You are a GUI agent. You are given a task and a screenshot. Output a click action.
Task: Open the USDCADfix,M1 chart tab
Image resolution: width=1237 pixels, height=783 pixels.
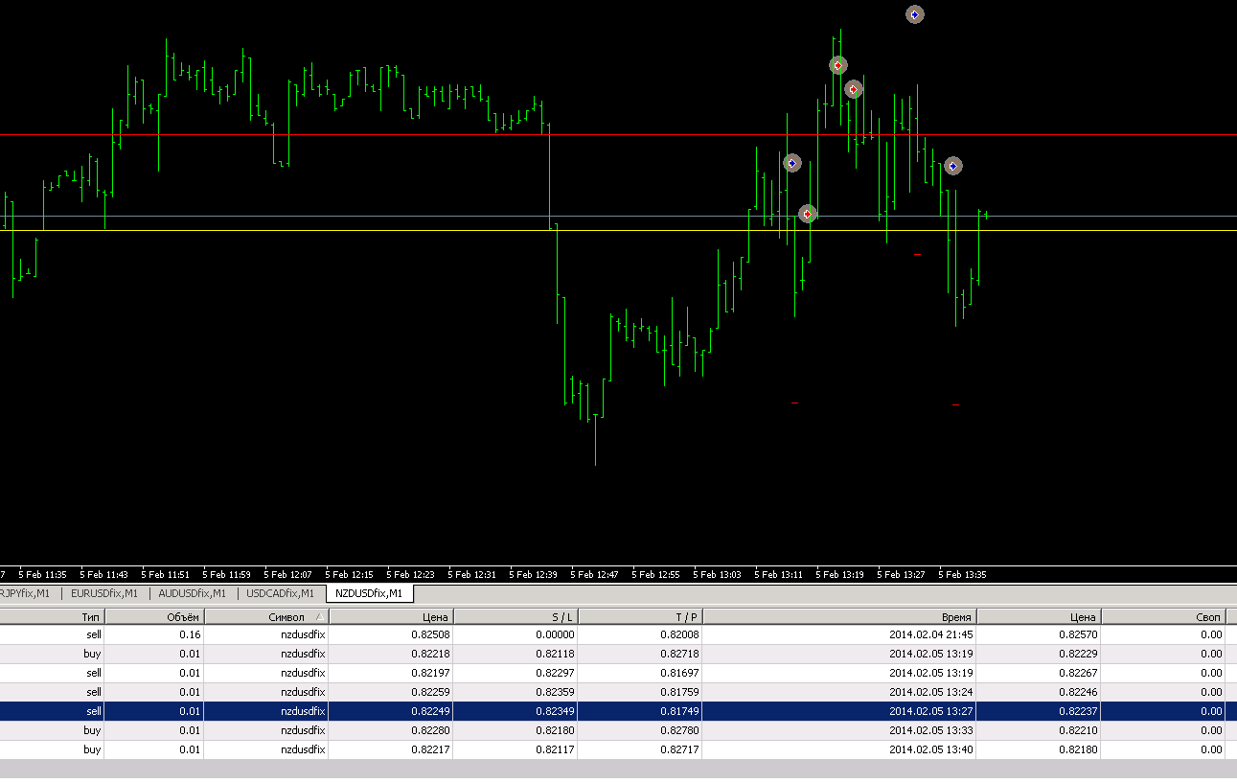280,593
